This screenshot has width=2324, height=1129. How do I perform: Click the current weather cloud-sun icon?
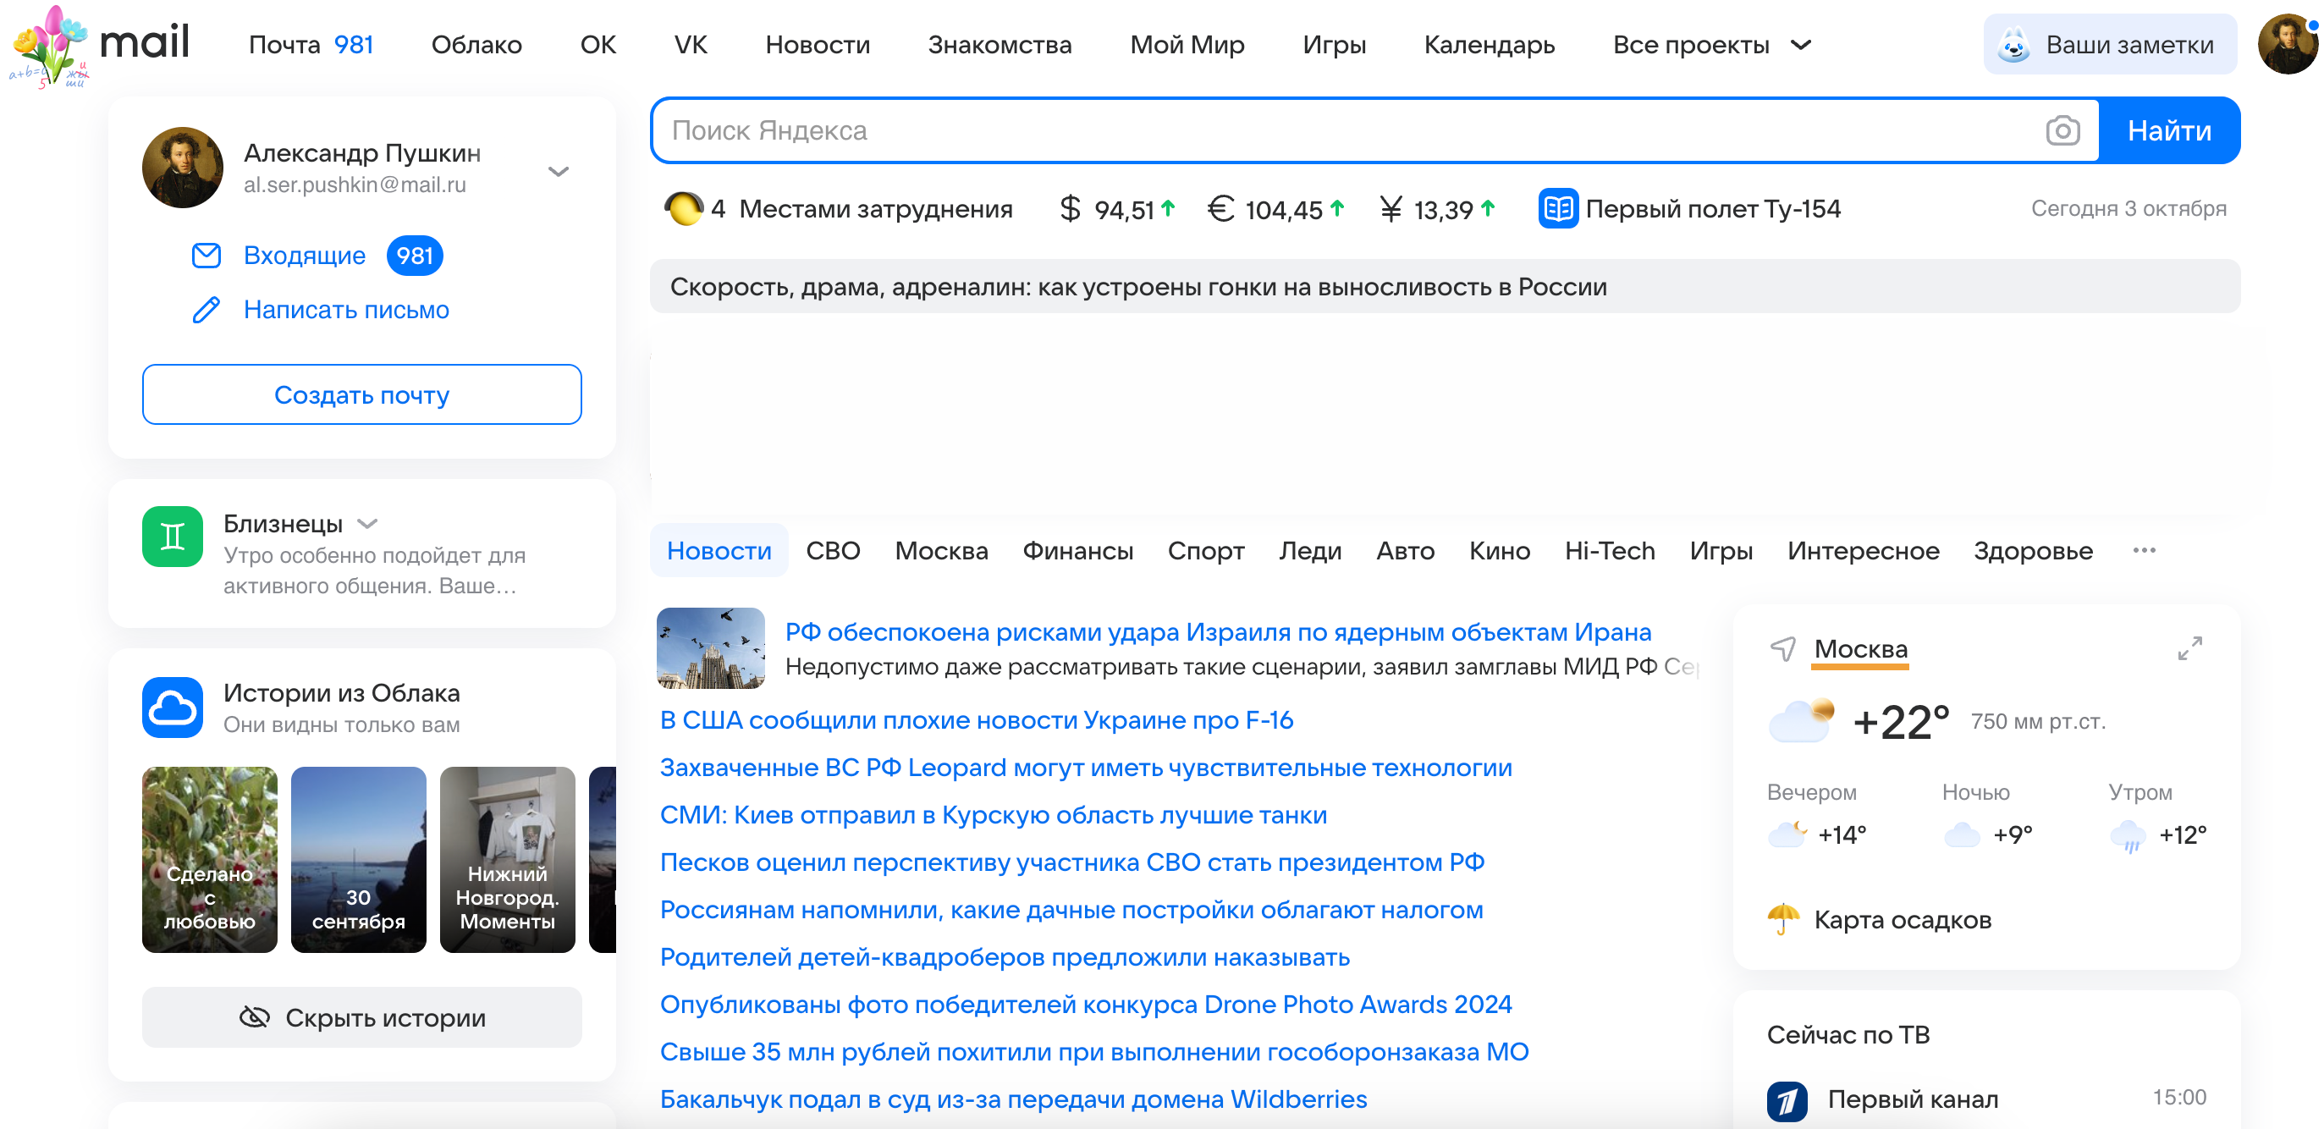[x=1801, y=721]
